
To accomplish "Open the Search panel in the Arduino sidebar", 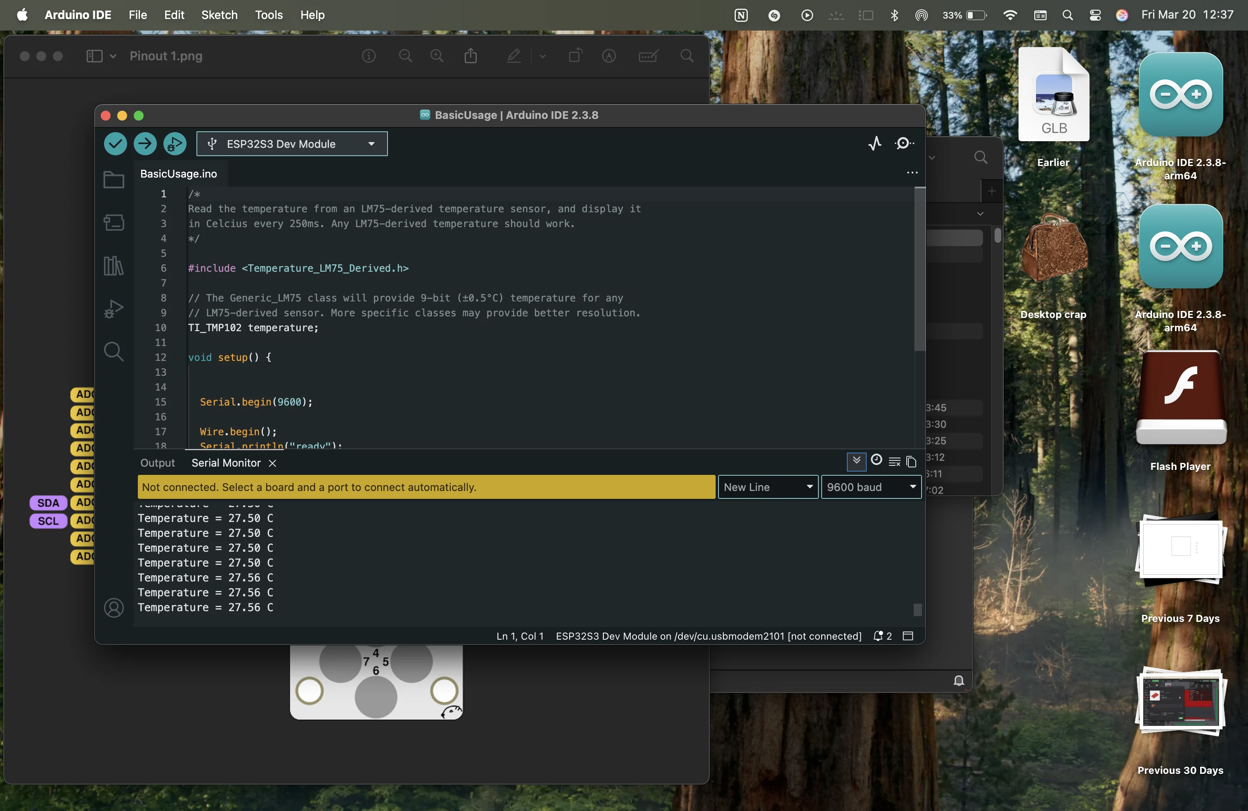I will [114, 351].
